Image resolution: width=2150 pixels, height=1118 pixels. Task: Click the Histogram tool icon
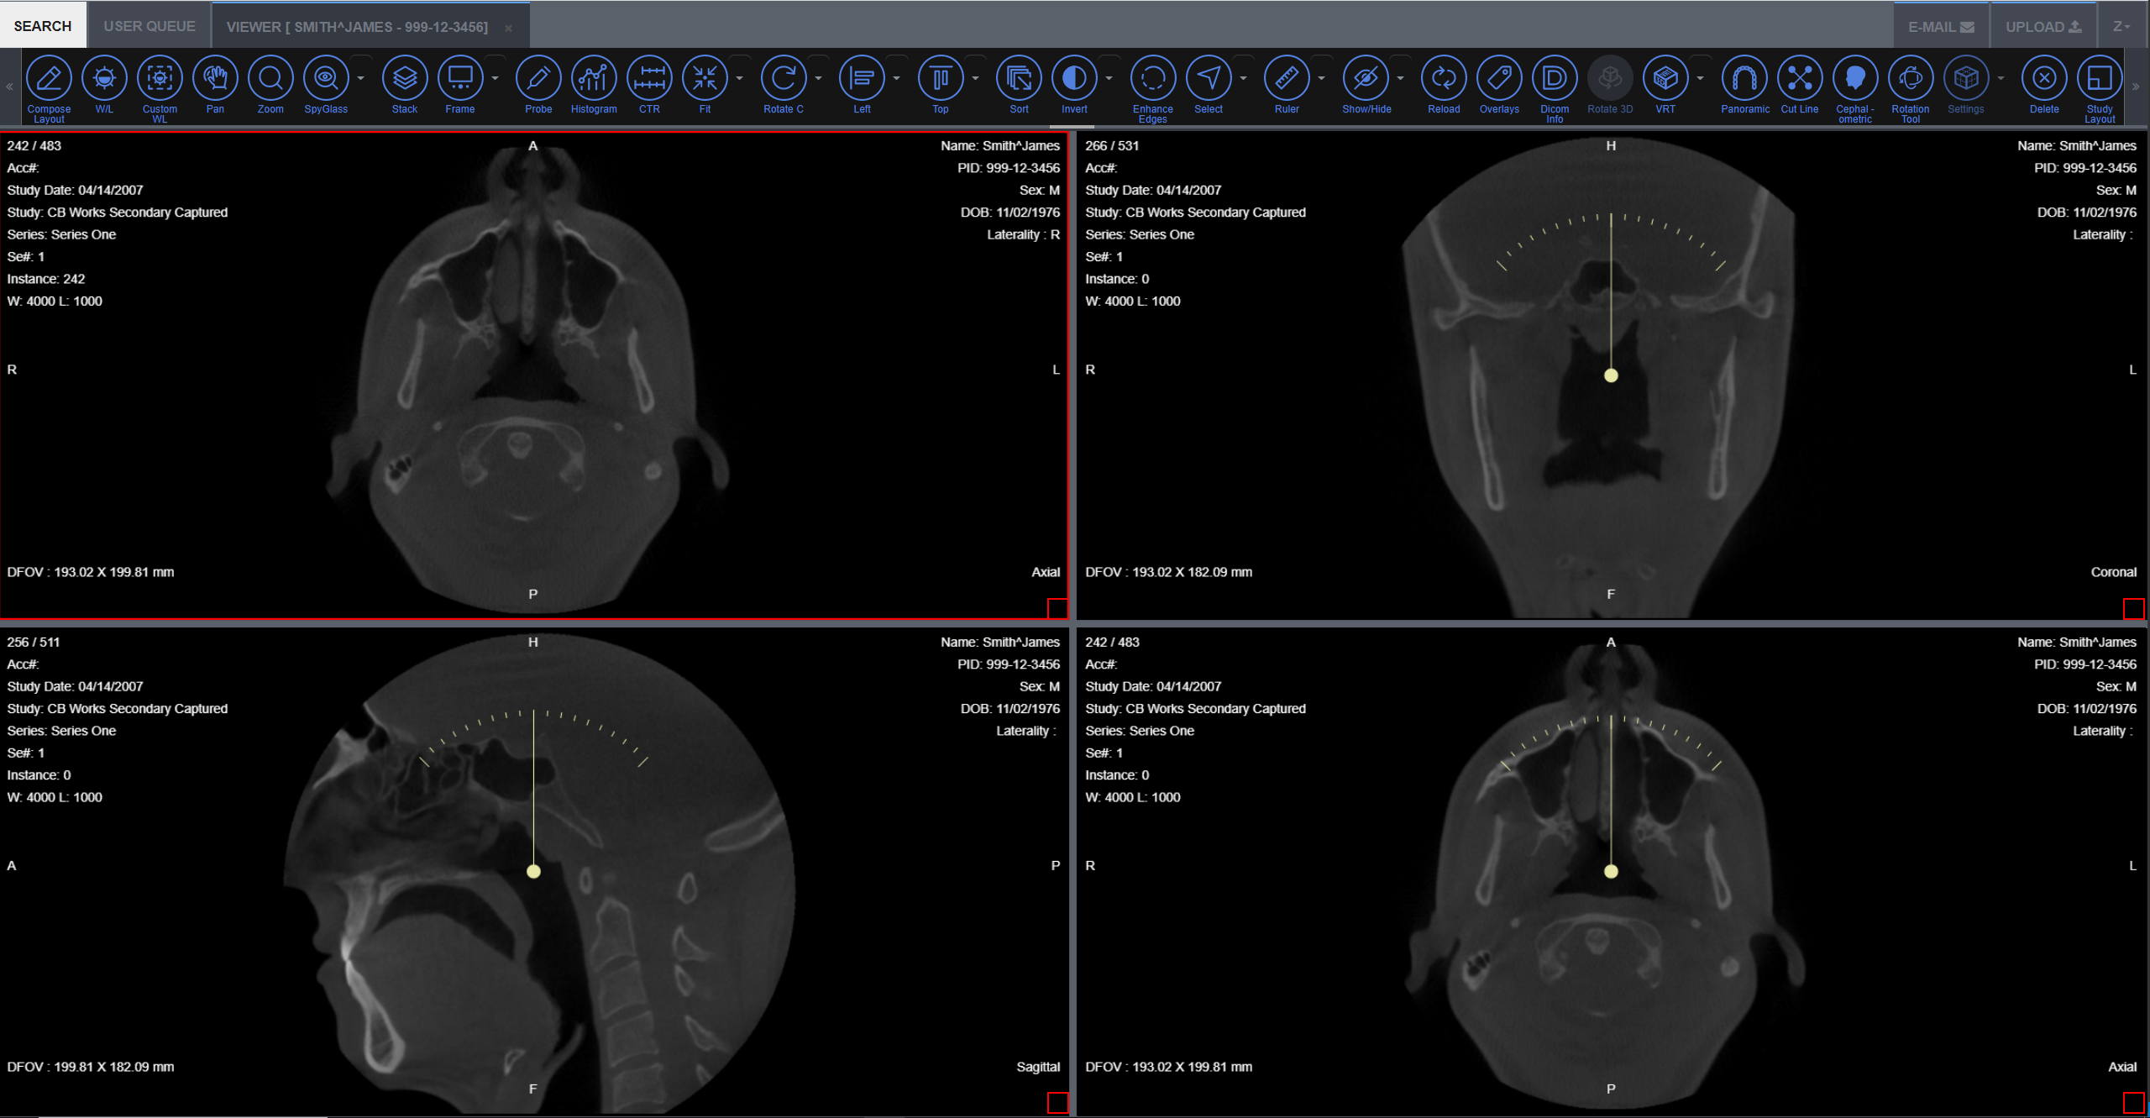coord(593,79)
